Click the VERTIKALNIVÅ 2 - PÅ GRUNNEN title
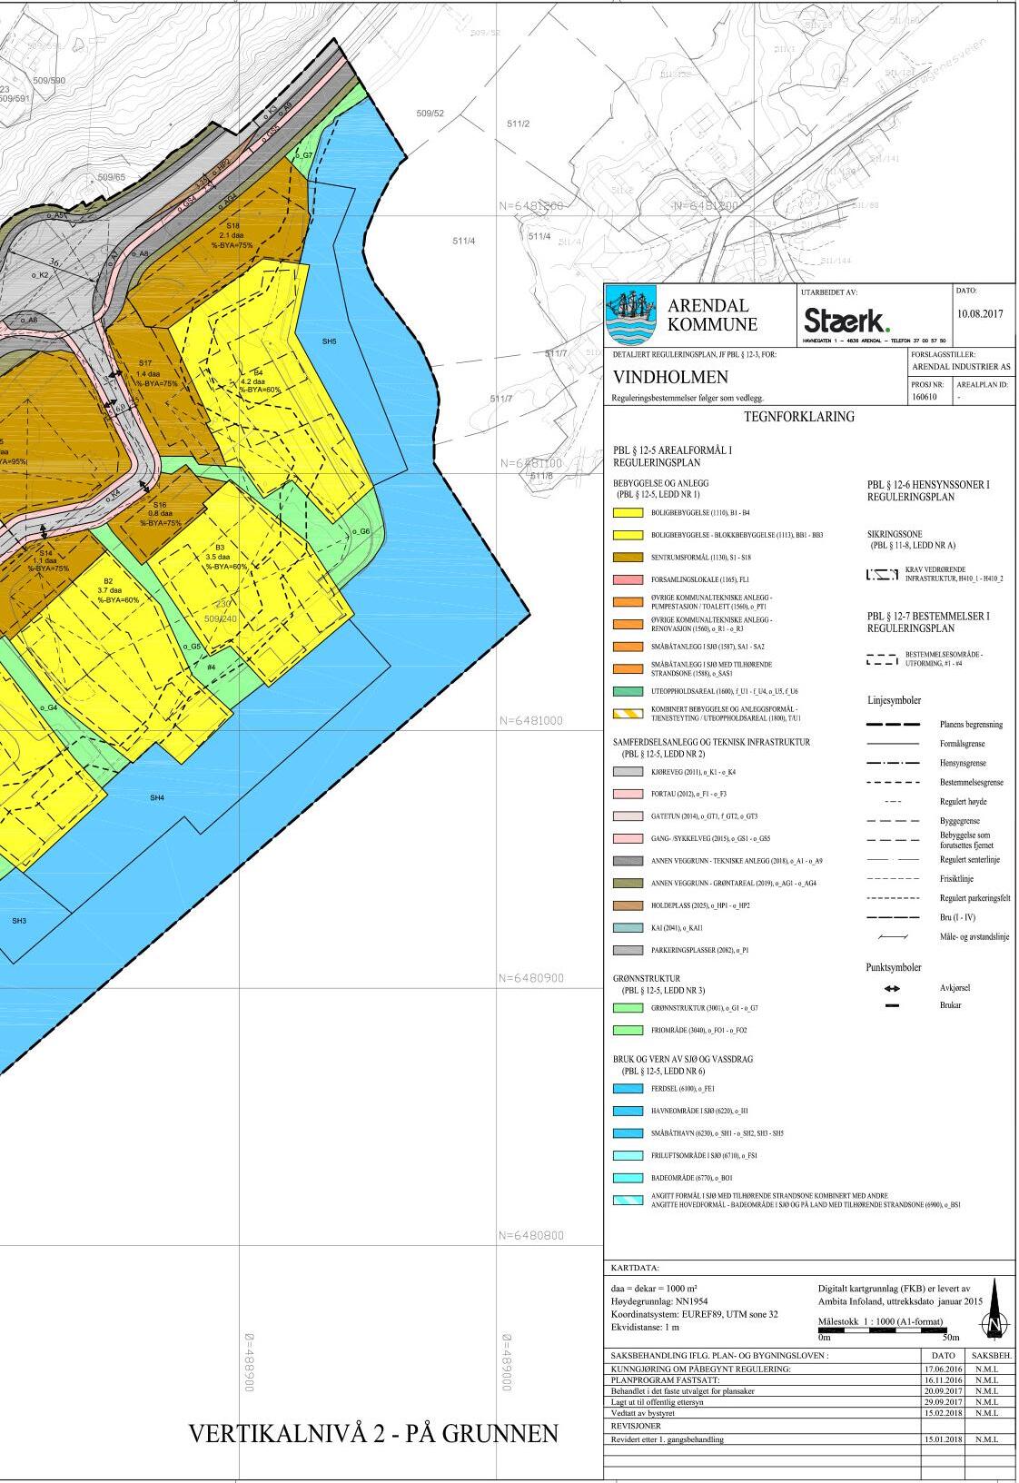Viewport: 1019px width, 1483px height. coord(373,1434)
